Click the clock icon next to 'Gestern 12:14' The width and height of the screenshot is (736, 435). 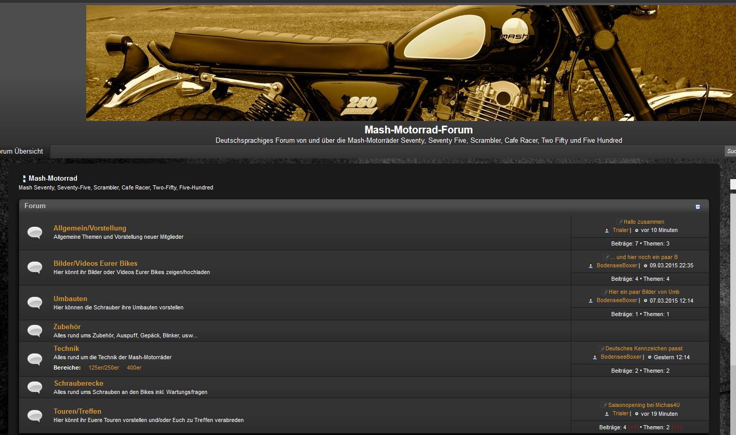click(649, 357)
